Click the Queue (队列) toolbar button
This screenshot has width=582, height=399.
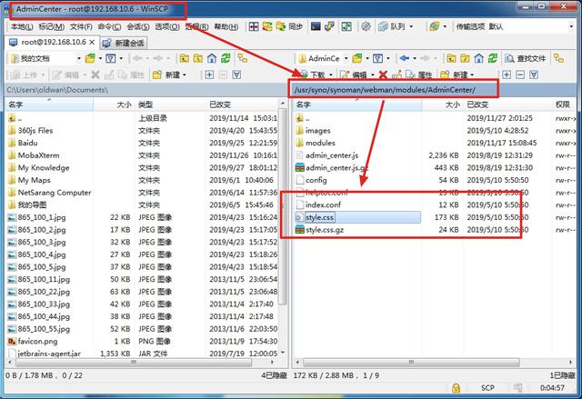392,26
